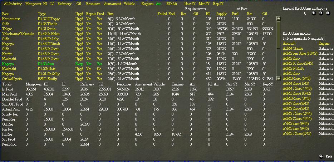
Task: Sort by HI column header
Action: pos(208,14)
